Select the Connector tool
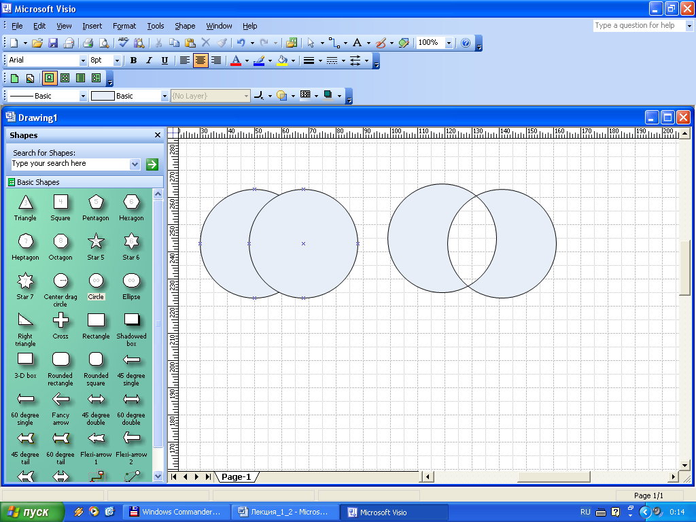The image size is (696, 522). tap(334, 43)
